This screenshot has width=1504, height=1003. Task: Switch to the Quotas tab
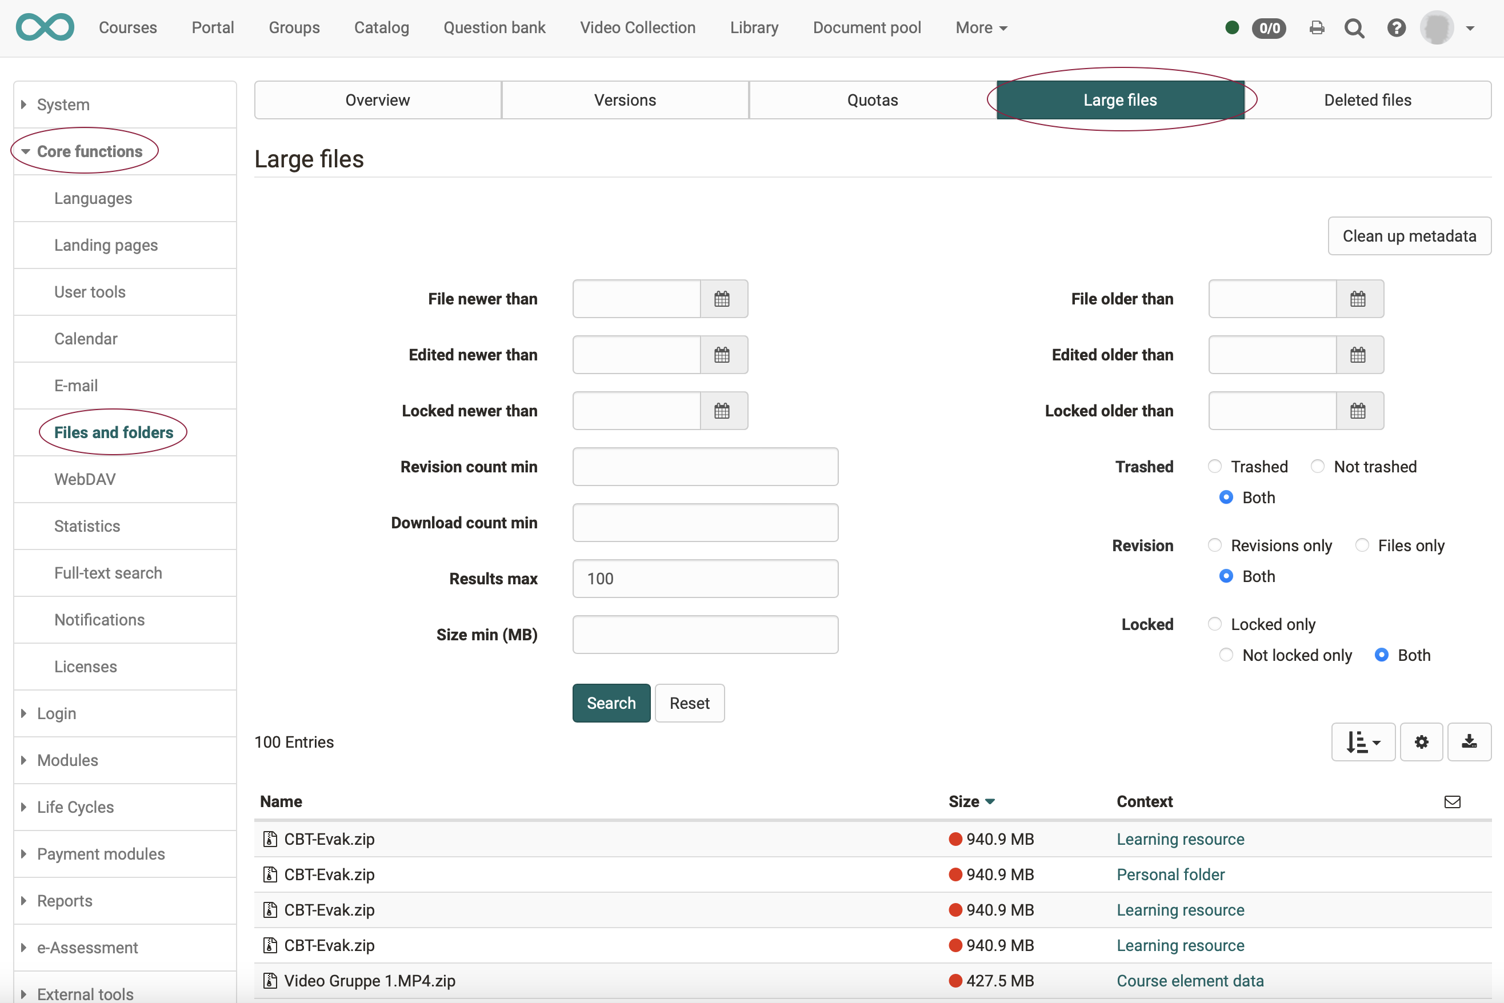pos(873,100)
